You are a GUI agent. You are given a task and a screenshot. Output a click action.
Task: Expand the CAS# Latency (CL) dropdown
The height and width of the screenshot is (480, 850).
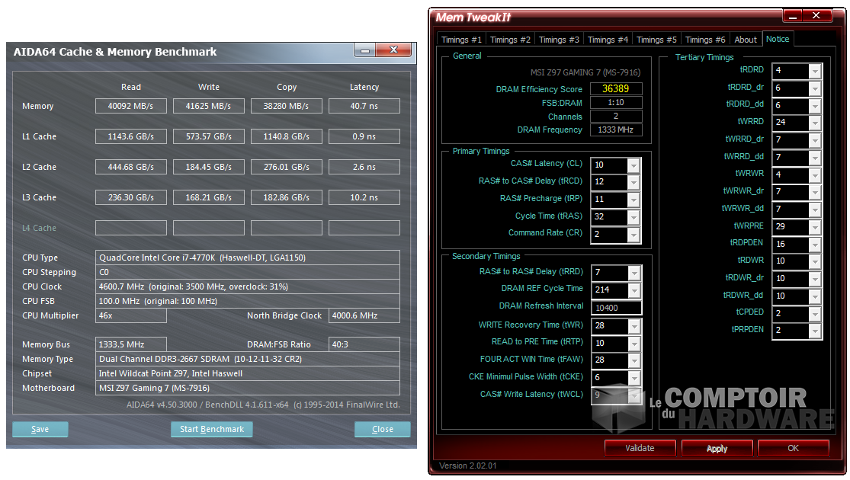click(633, 165)
